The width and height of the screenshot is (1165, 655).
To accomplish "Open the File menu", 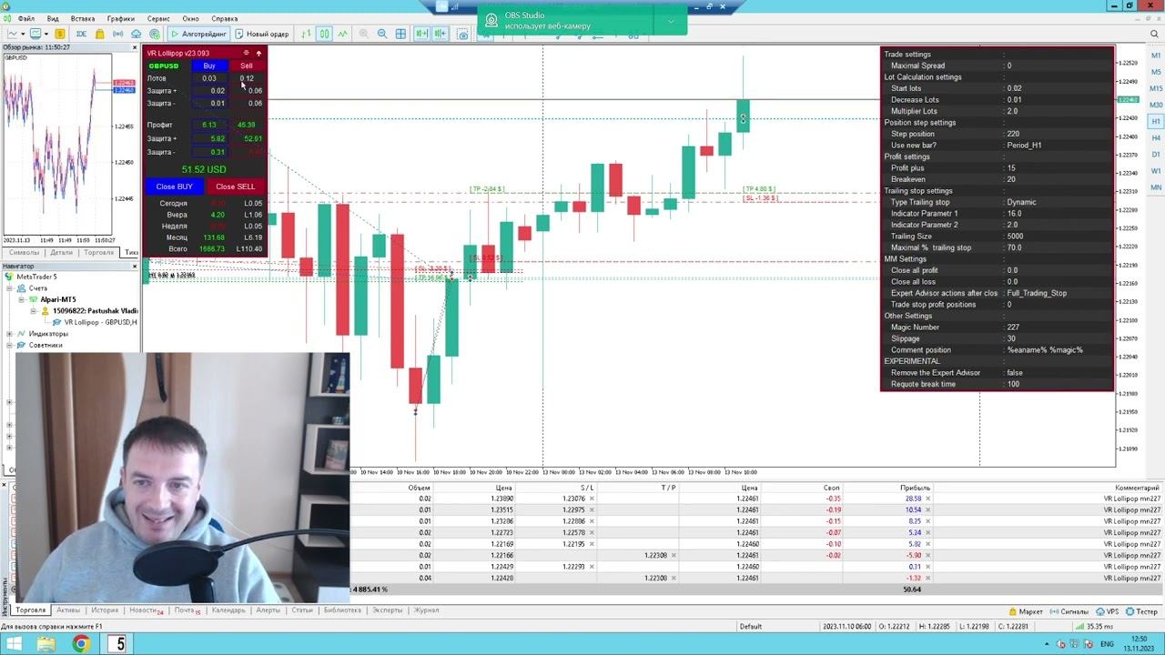I will (26, 18).
